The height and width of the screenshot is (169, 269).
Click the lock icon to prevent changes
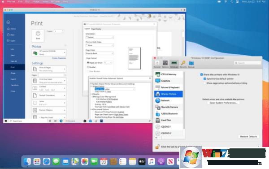click(x=157, y=147)
